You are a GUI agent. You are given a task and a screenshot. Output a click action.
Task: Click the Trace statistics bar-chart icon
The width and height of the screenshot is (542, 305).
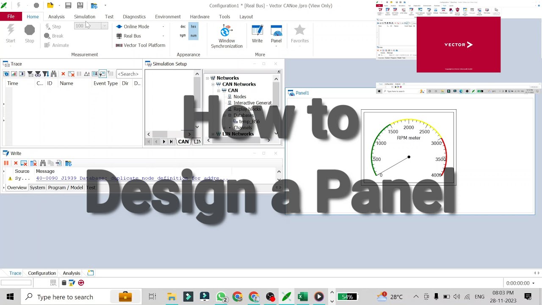coord(14,74)
